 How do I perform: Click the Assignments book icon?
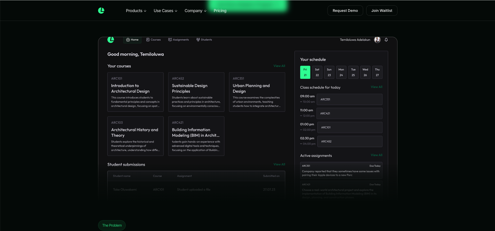(x=170, y=40)
